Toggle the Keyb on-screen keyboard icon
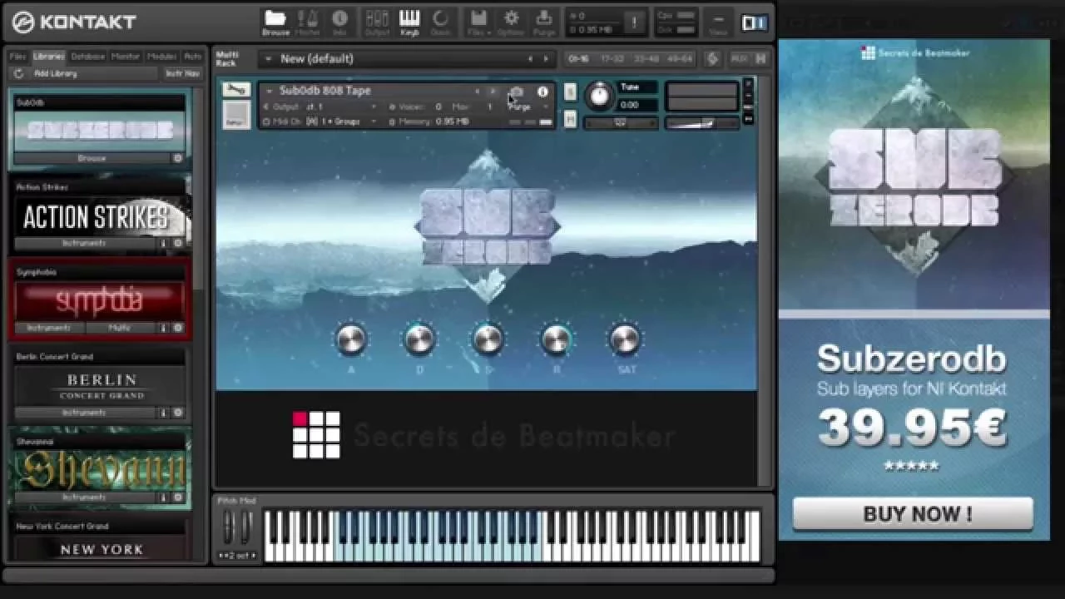This screenshot has width=1065, height=599. tap(409, 22)
